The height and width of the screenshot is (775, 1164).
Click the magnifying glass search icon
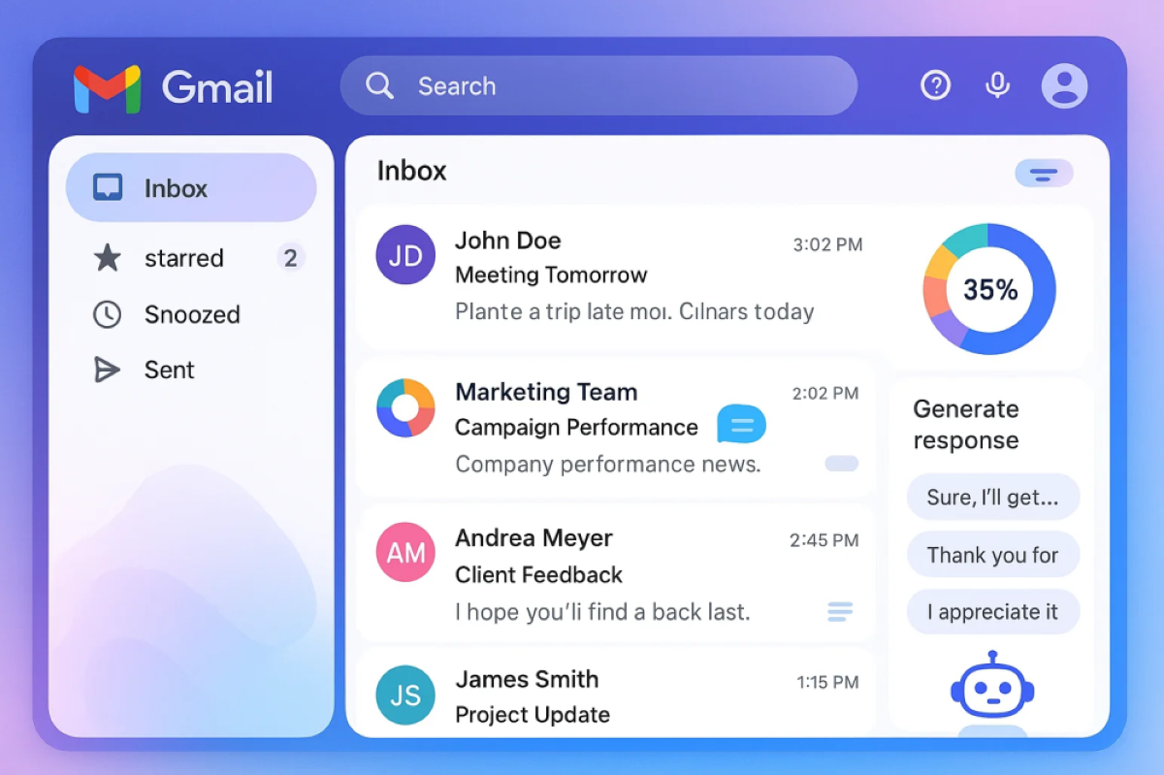pos(379,86)
